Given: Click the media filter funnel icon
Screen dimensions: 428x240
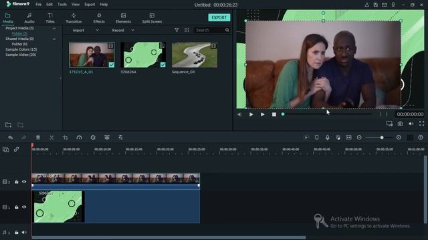Looking at the screenshot, I should pyautogui.click(x=177, y=30).
